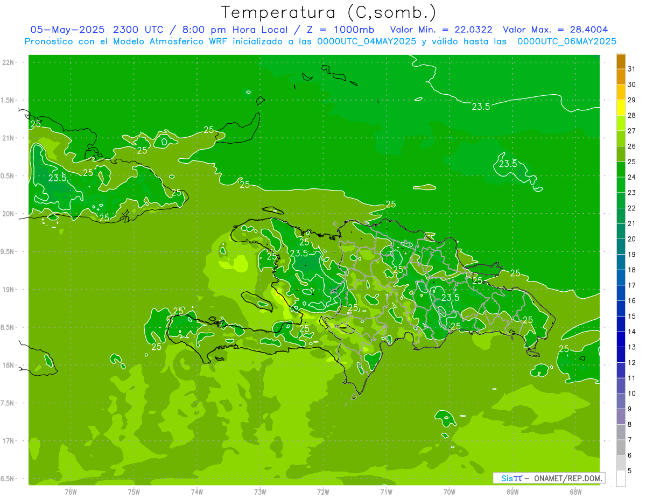
Task: Click the 18N latitude axis label
Action: (8, 365)
